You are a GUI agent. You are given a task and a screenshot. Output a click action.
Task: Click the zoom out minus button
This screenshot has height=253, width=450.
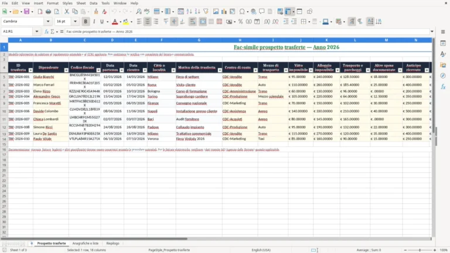click(405, 250)
